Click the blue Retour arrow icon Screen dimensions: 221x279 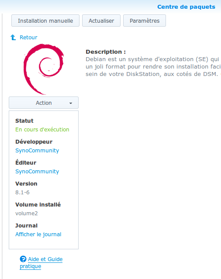point(13,38)
